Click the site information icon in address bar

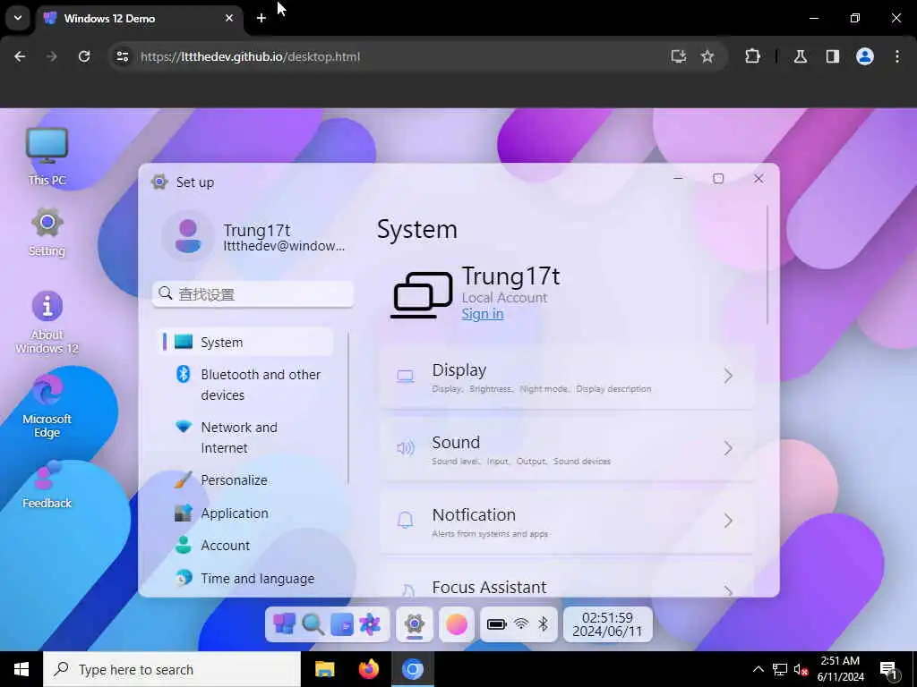122,56
